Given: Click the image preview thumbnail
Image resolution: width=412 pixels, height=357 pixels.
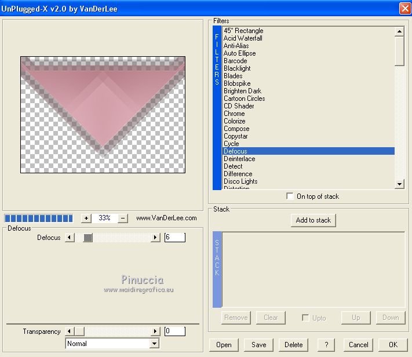Looking at the screenshot, I should tap(103, 115).
